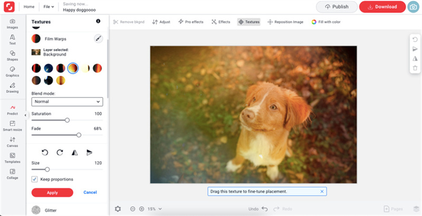This screenshot has height=216, width=422.
Task: Click the flip horizontal icon in Textures panel
Action: [x=74, y=152]
